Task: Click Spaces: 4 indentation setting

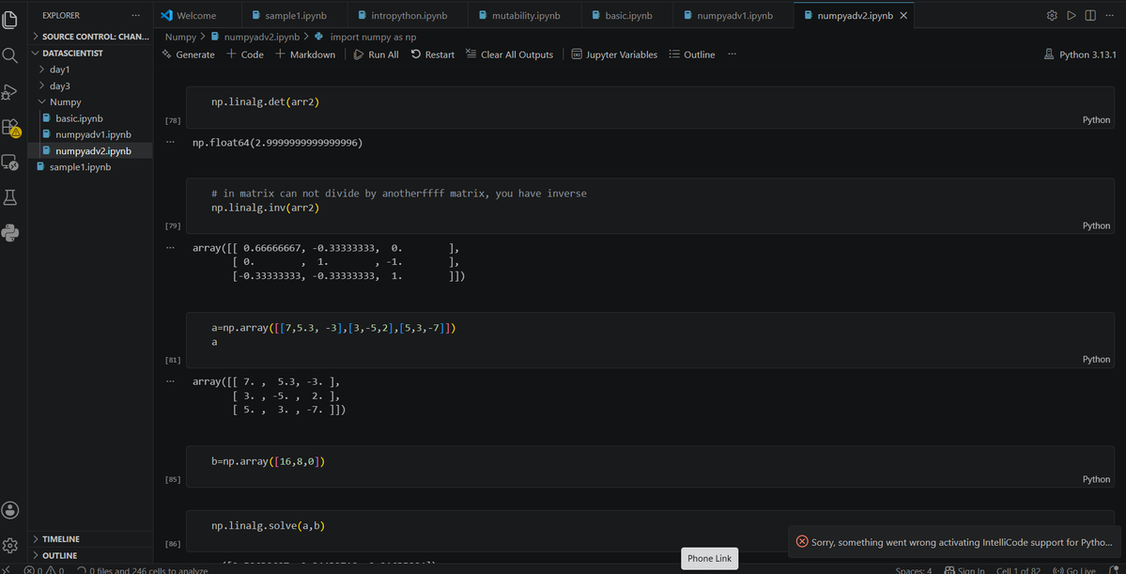Action: [913, 570]
